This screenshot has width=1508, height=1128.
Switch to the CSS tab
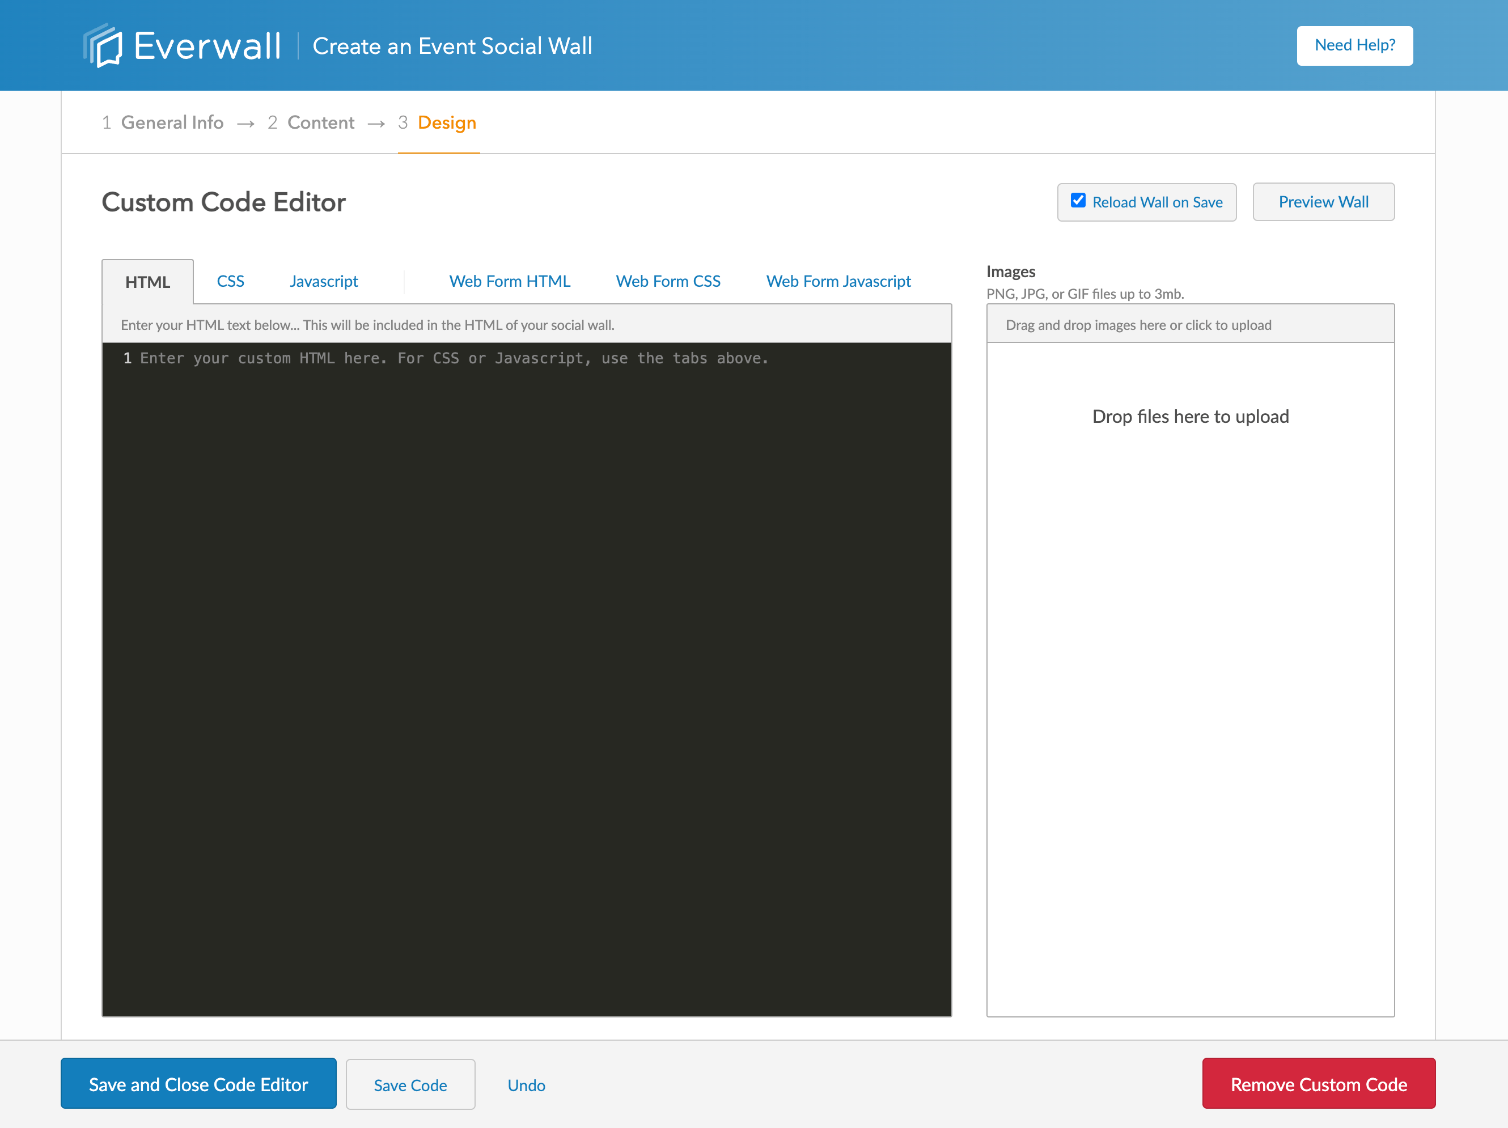(230, 282)
